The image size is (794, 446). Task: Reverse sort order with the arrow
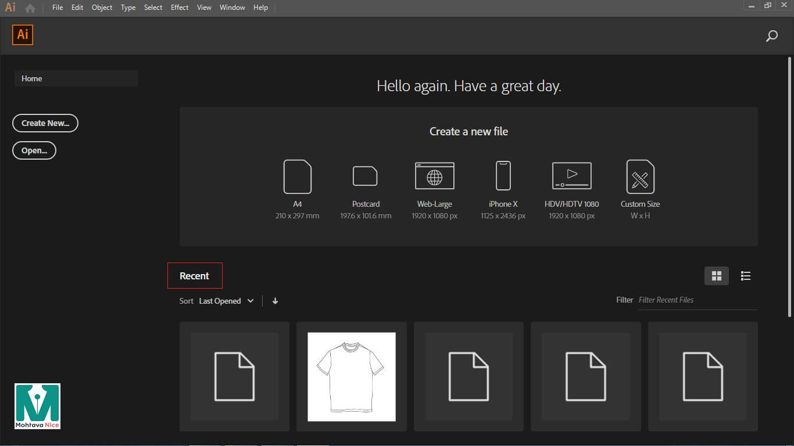pos(275,301)
